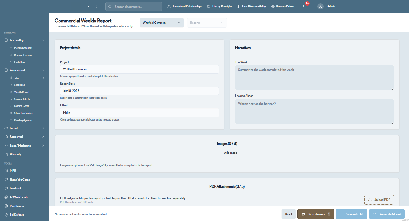Image resolution: width=409 pixels, height=221 pixels.
Task: Click the Plan Review icon
Action: pyautogui.click(x=6, y=206)
